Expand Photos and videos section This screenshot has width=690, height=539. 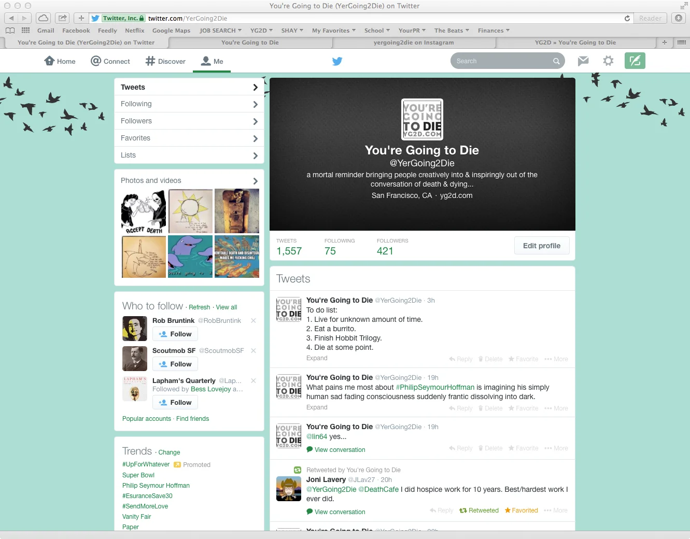[x=189, y=180]
